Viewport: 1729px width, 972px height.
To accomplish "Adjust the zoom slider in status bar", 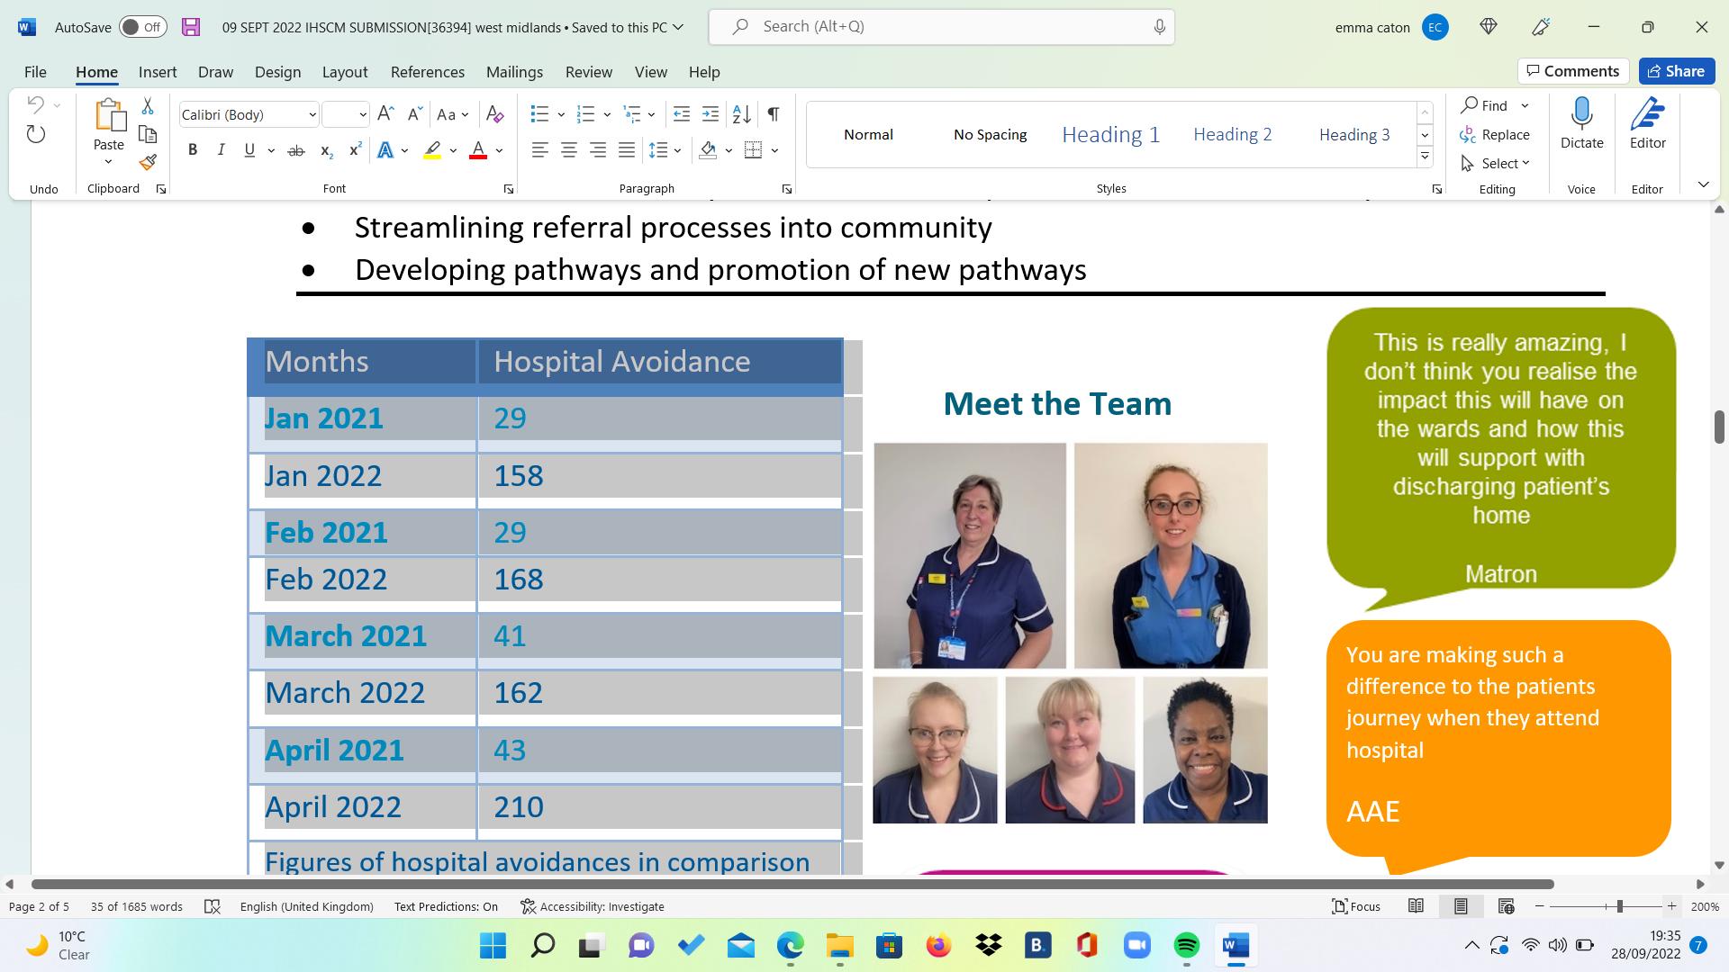I will click(1619, 906).
